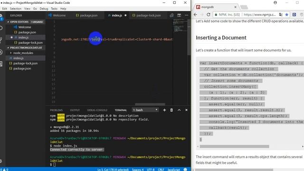
Task: Select Welcome under Open Editors
Action: pos(26,27)
